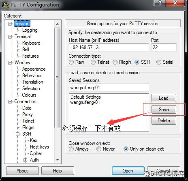This screenshot has width=188, height=181.
Task: Open the Auth category
Action: tap(34, 160)
